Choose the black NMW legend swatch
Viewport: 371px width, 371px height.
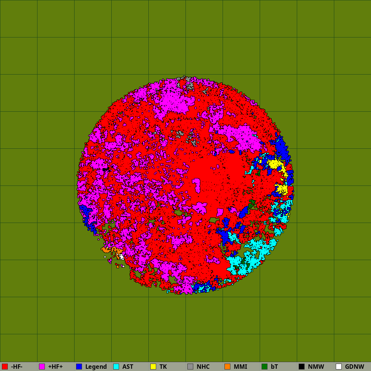[302, 367]
